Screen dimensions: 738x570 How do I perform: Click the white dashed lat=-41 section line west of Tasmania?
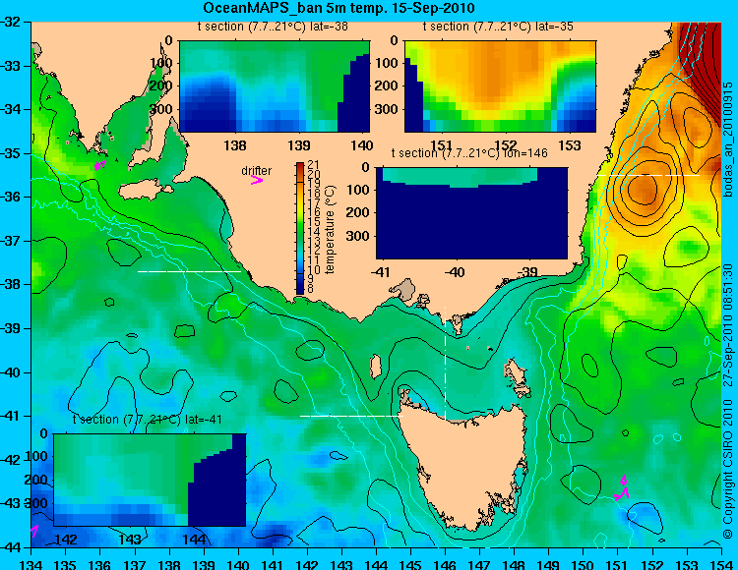click(x=351, y=416)
